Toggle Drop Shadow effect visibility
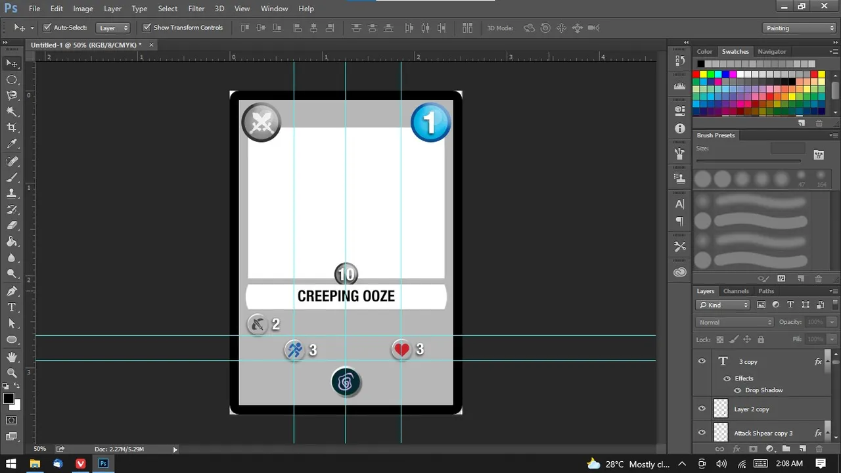The image size is (841, 473). click(737, 390)
